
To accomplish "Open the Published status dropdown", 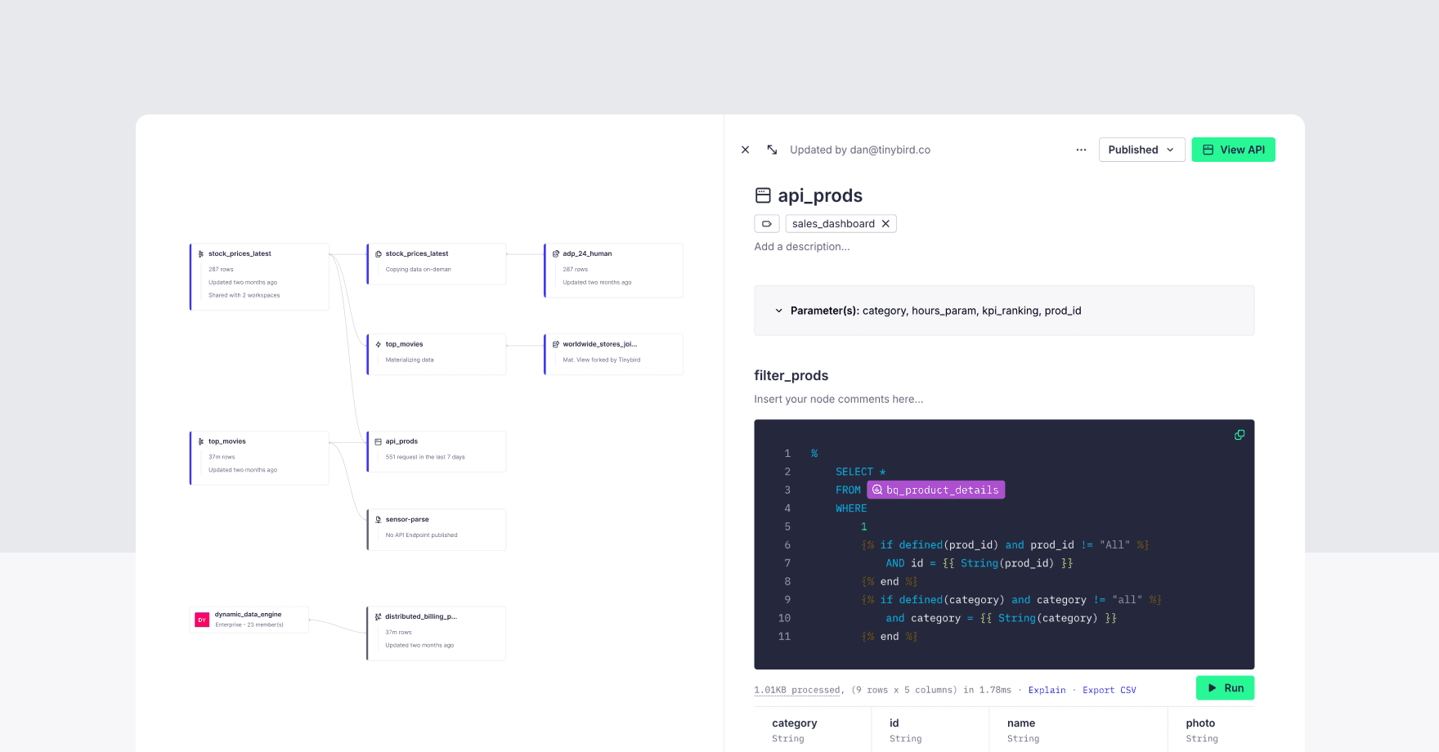I will (1141, 150).
